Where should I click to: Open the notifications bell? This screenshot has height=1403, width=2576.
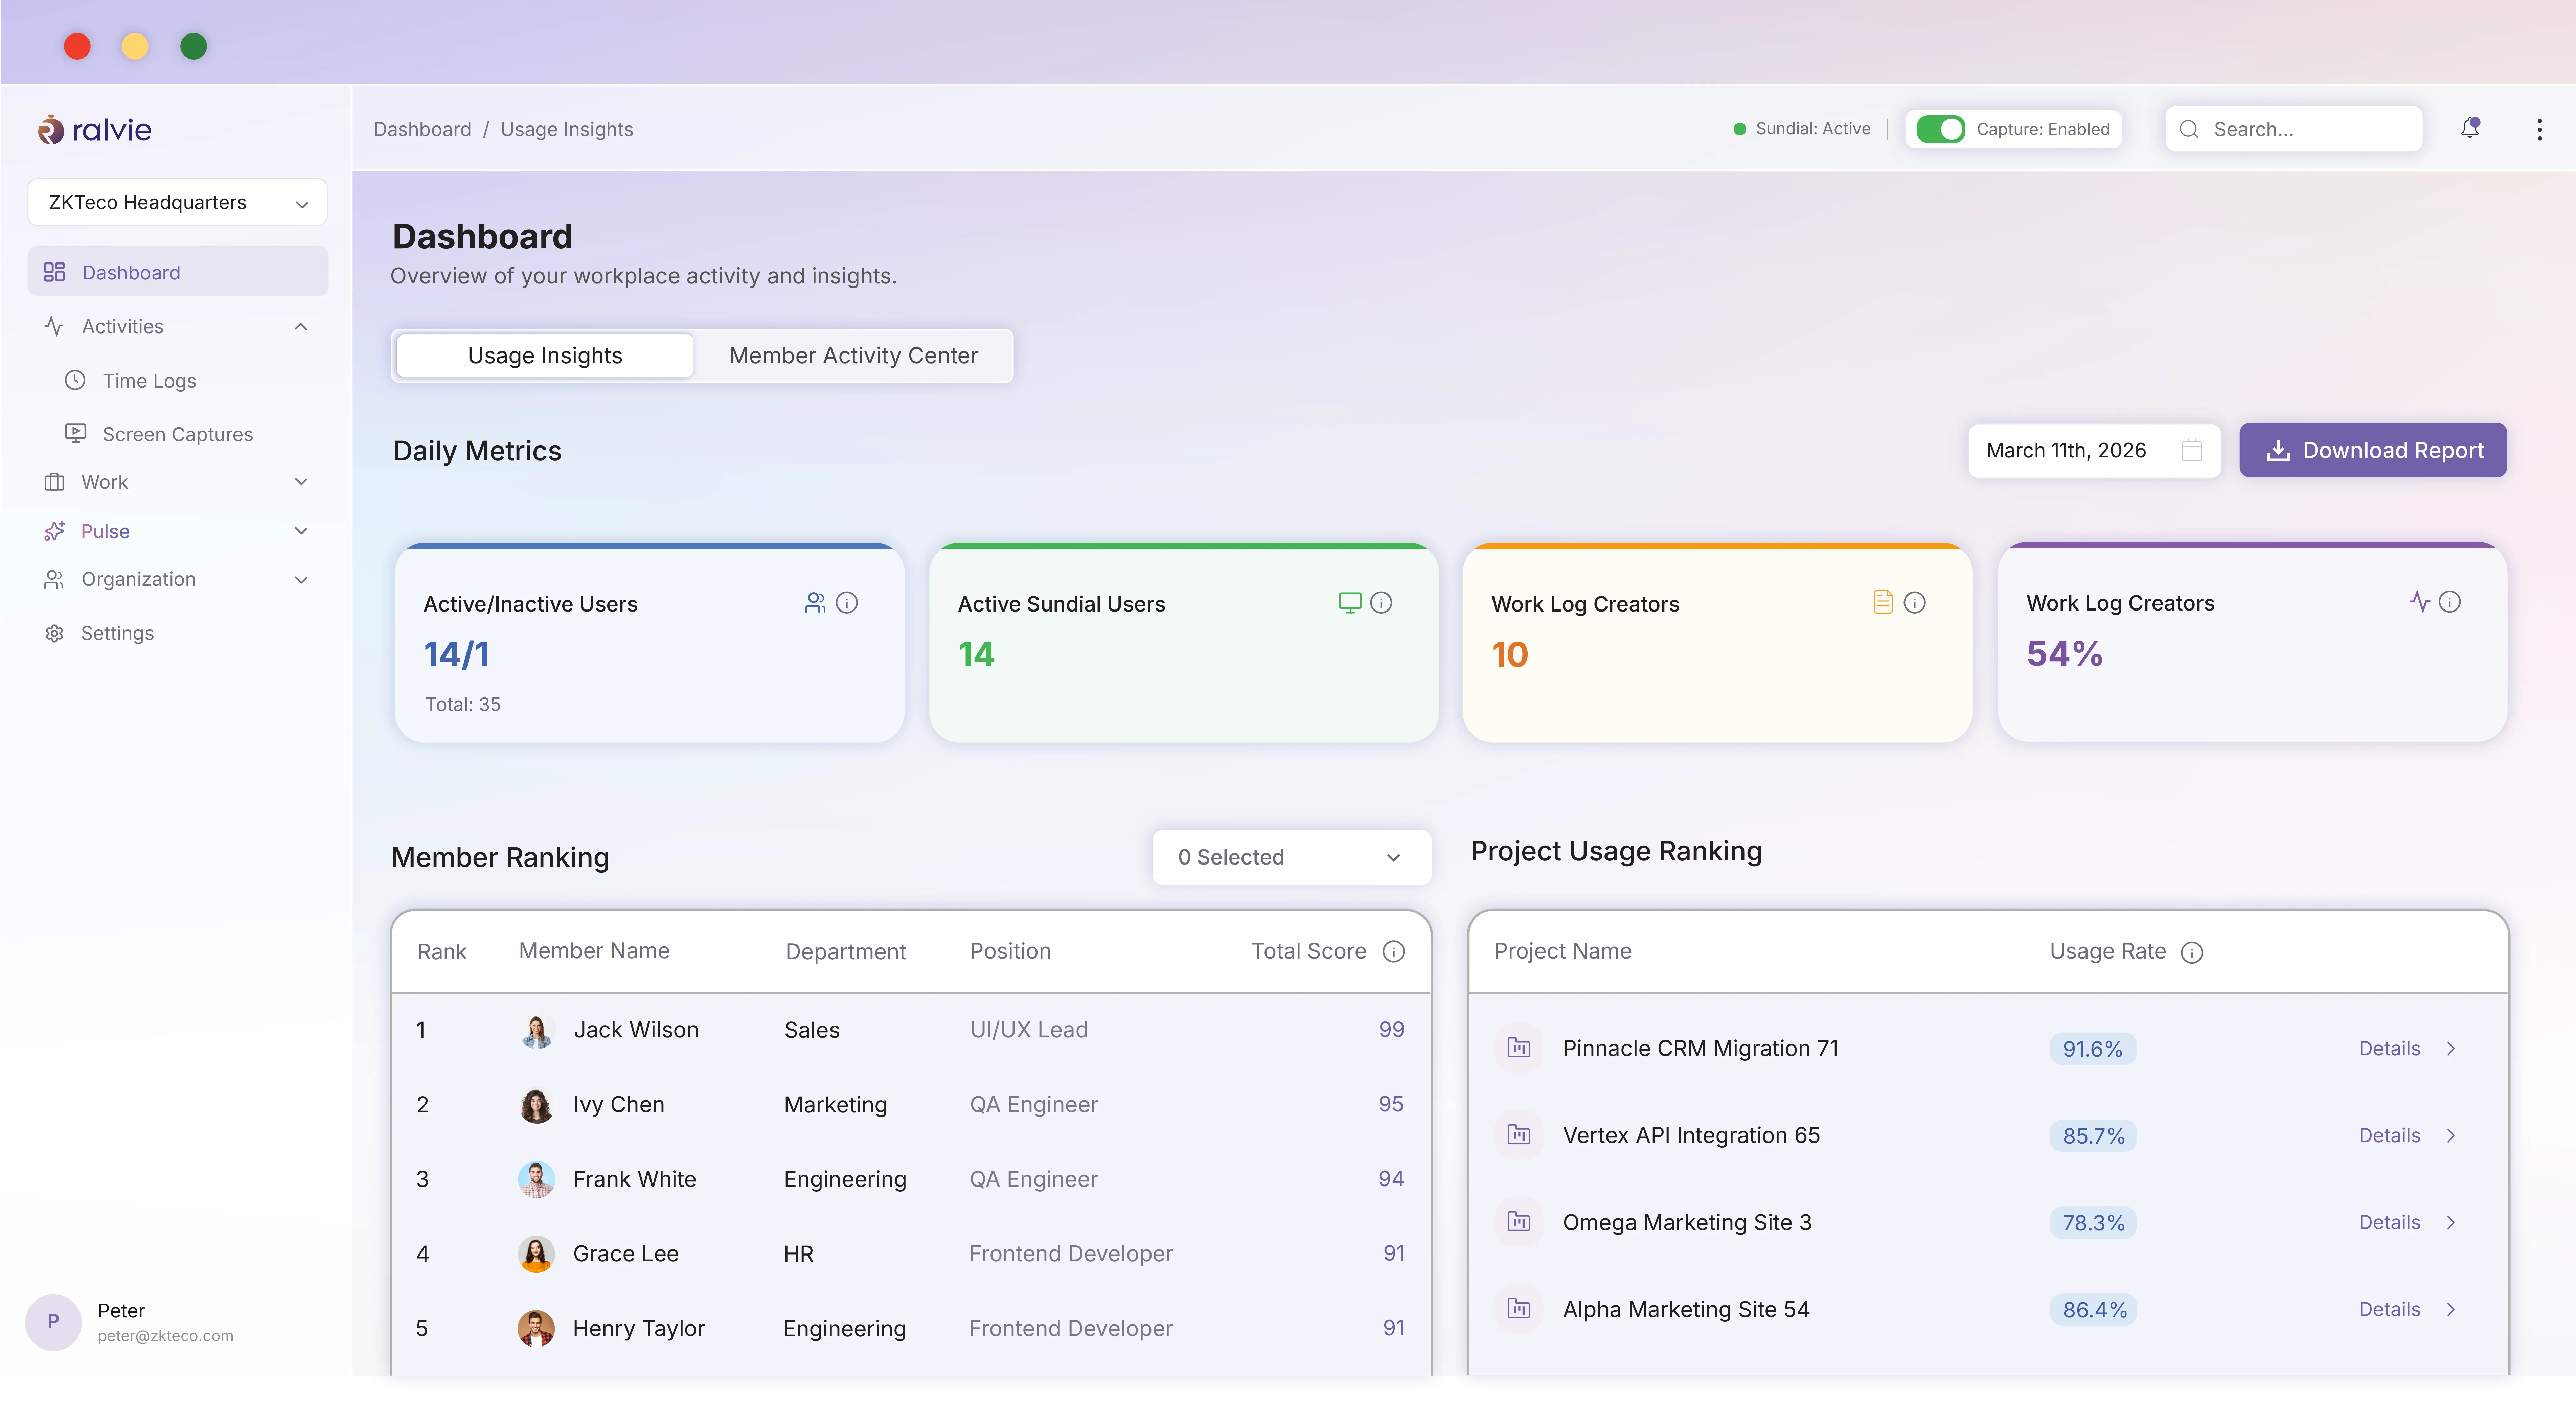click(2470, 128)
